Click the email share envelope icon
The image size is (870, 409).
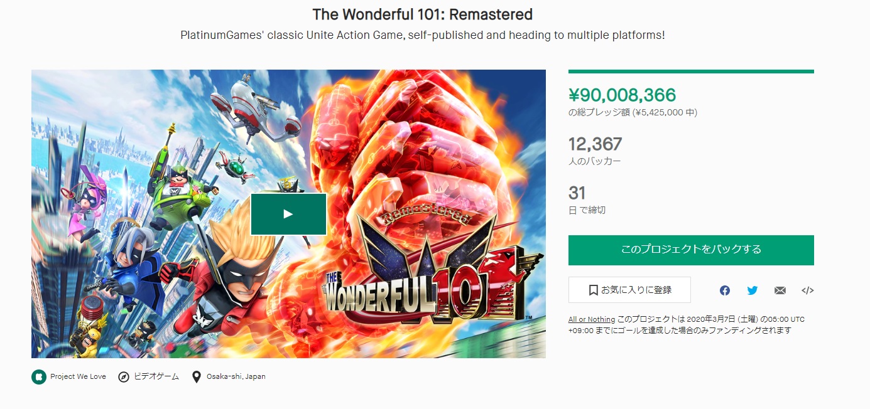tap(780, 290)
